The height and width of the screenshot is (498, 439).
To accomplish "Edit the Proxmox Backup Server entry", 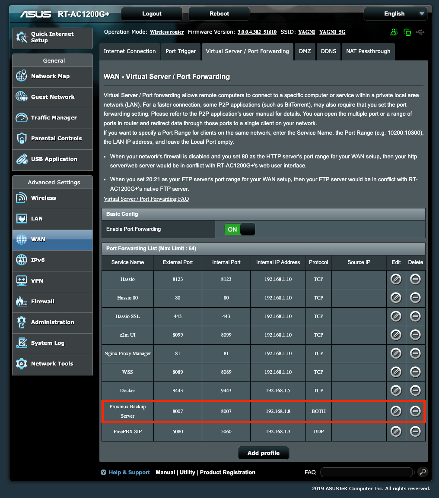I will pyautogui.click(x=395, y=411).
